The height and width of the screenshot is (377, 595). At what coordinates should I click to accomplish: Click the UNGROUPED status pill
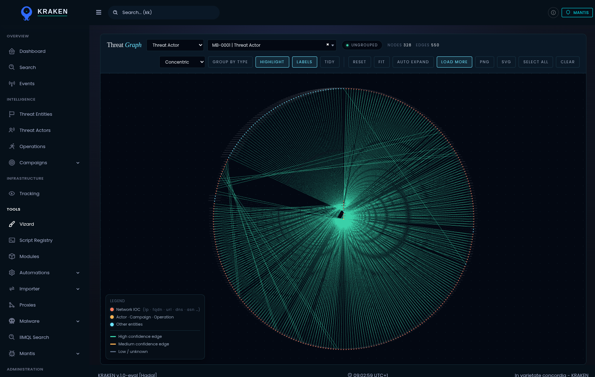click(x=362, y=45)
